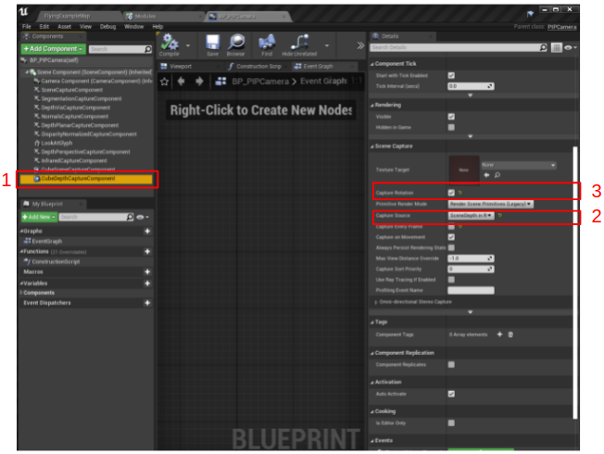Add new event dispatcher plus icon
The width and height of the screenshot is (604, 454).
[x=147, y=303]
